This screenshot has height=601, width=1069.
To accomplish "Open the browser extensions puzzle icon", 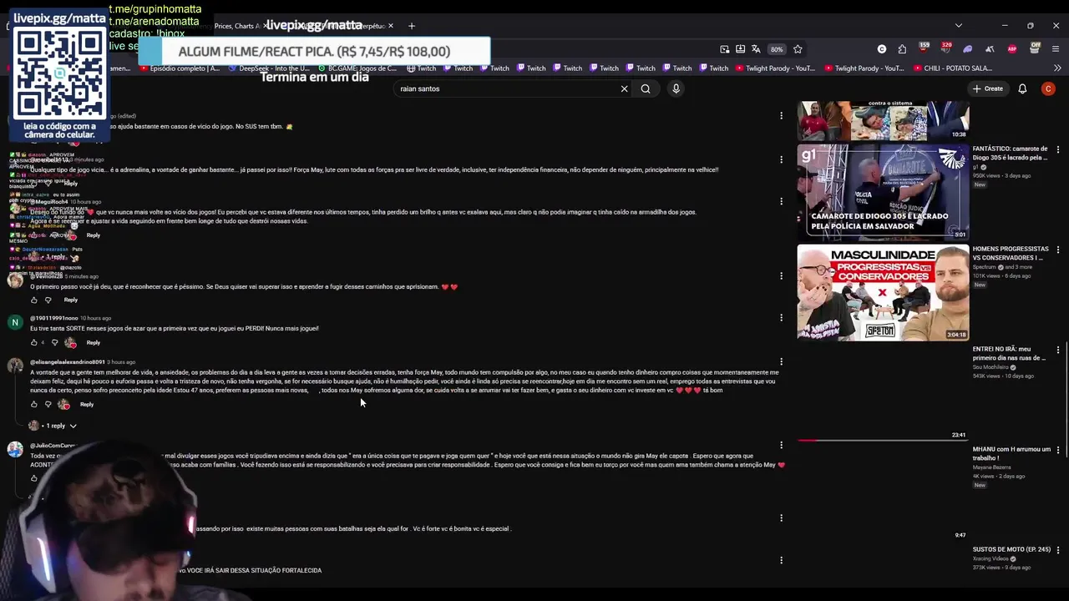I will 902,49.
